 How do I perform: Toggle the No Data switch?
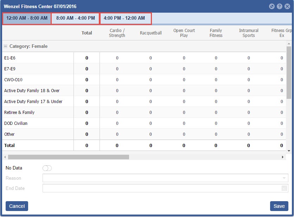pyautogui.click(x=47, y=168)
